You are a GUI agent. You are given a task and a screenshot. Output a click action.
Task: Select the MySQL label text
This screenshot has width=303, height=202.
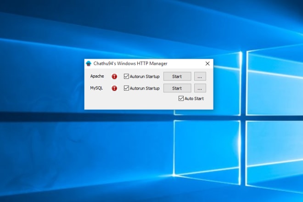coord(96,88)
